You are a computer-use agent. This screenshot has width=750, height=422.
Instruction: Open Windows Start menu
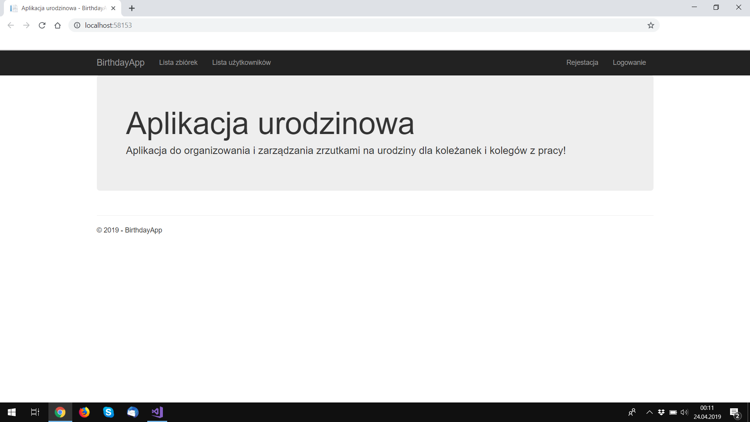click(12, 412)
